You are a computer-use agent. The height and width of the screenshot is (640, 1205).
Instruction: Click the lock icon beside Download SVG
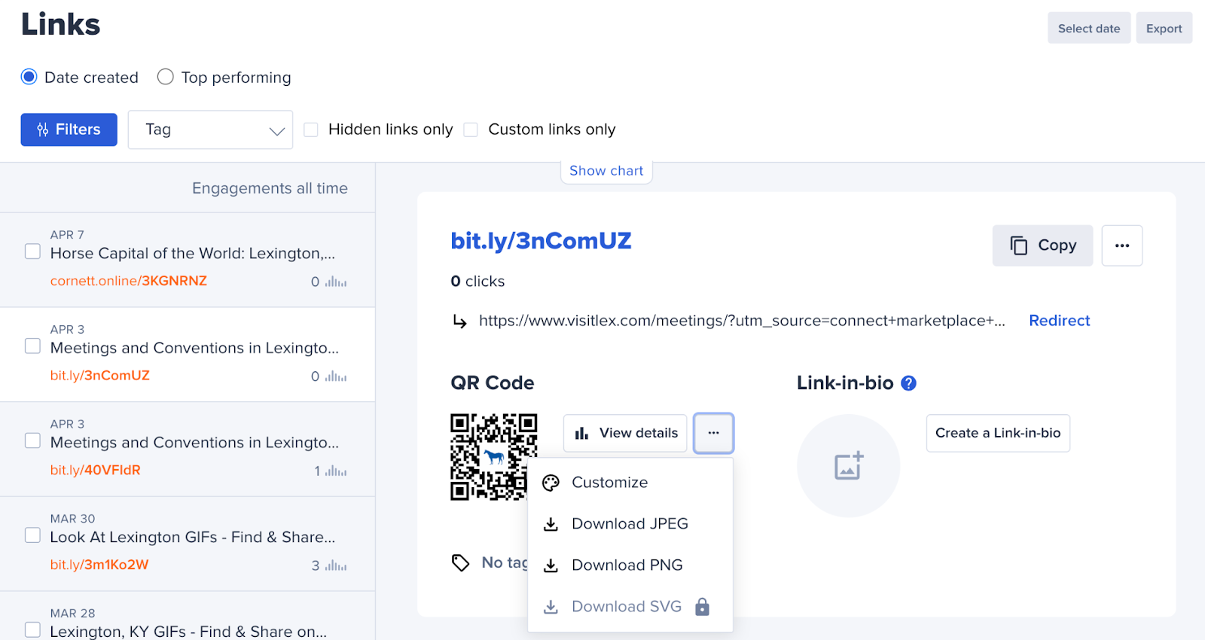coord(703,606)
